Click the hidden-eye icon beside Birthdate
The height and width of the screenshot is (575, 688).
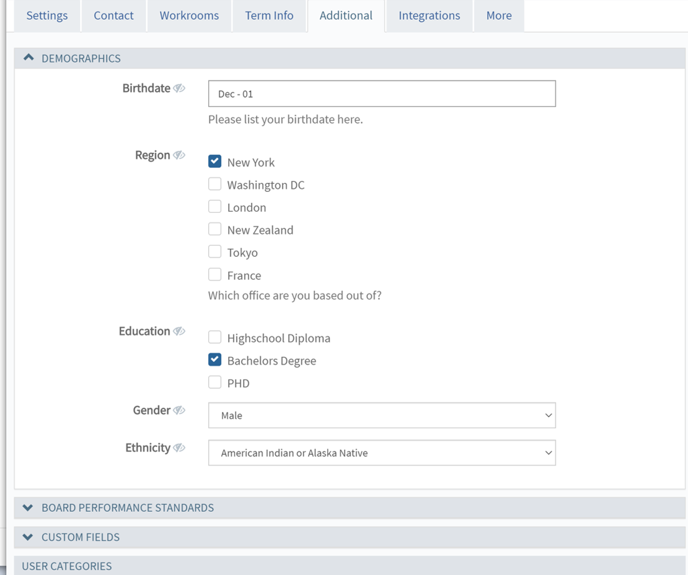pyautogui.click(x=179, y=89)
